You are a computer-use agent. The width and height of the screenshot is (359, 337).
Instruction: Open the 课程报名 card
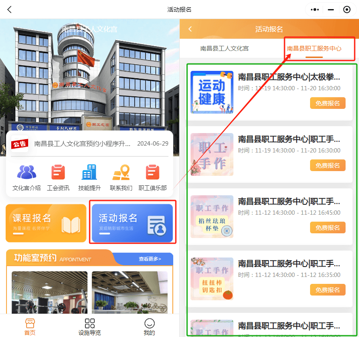tap(46, 223)
